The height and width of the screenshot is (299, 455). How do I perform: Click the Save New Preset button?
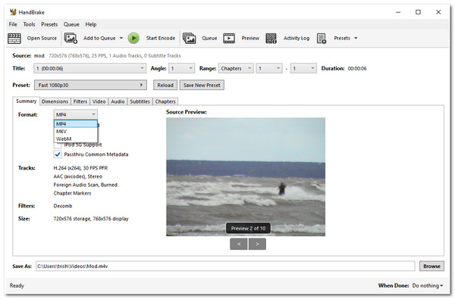pos(202,86)
